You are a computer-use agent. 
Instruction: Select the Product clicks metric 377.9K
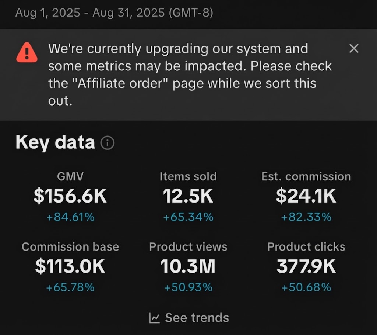306,266
